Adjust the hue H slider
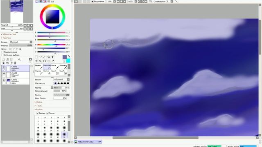This screenshot has height=147, width=262. click(x=52, y=45)
